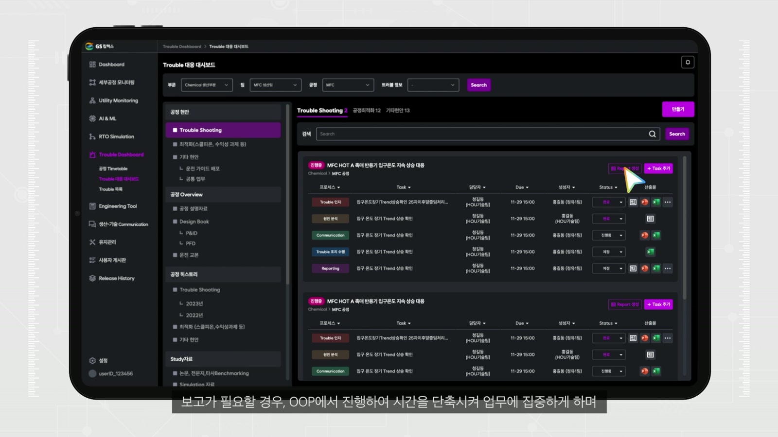Switch to 기타현안 13 tab

pyautogui.click(x=398, y=110)
